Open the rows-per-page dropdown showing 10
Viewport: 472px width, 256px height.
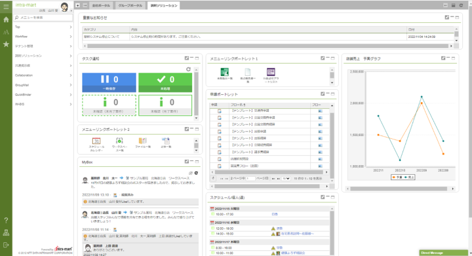coord(286,179)
